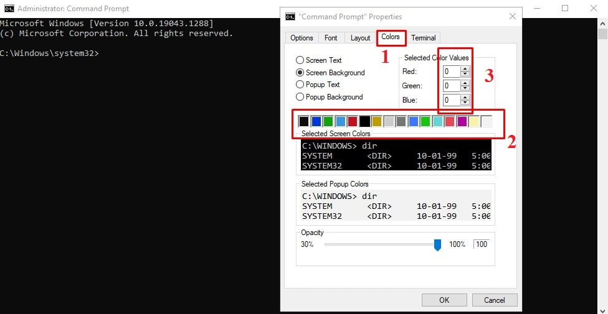Click the Command Prompt vertical scrollbar thumb
Screen dimensions: 608x314
(602, 34)
